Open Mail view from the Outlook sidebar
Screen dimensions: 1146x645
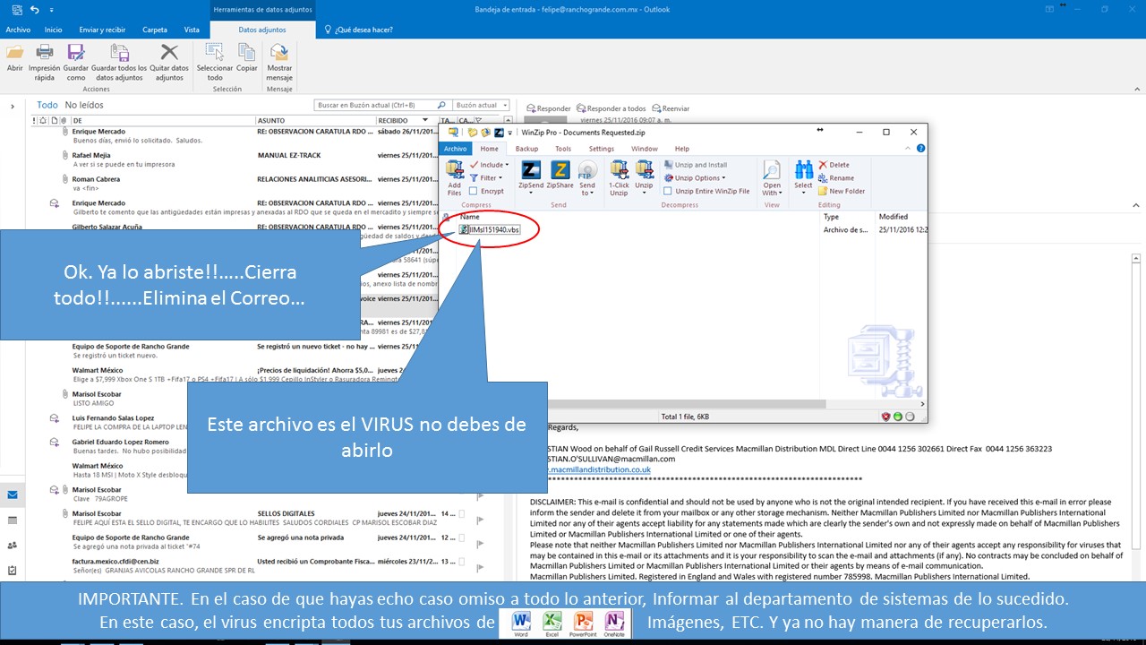click(12, 494)
